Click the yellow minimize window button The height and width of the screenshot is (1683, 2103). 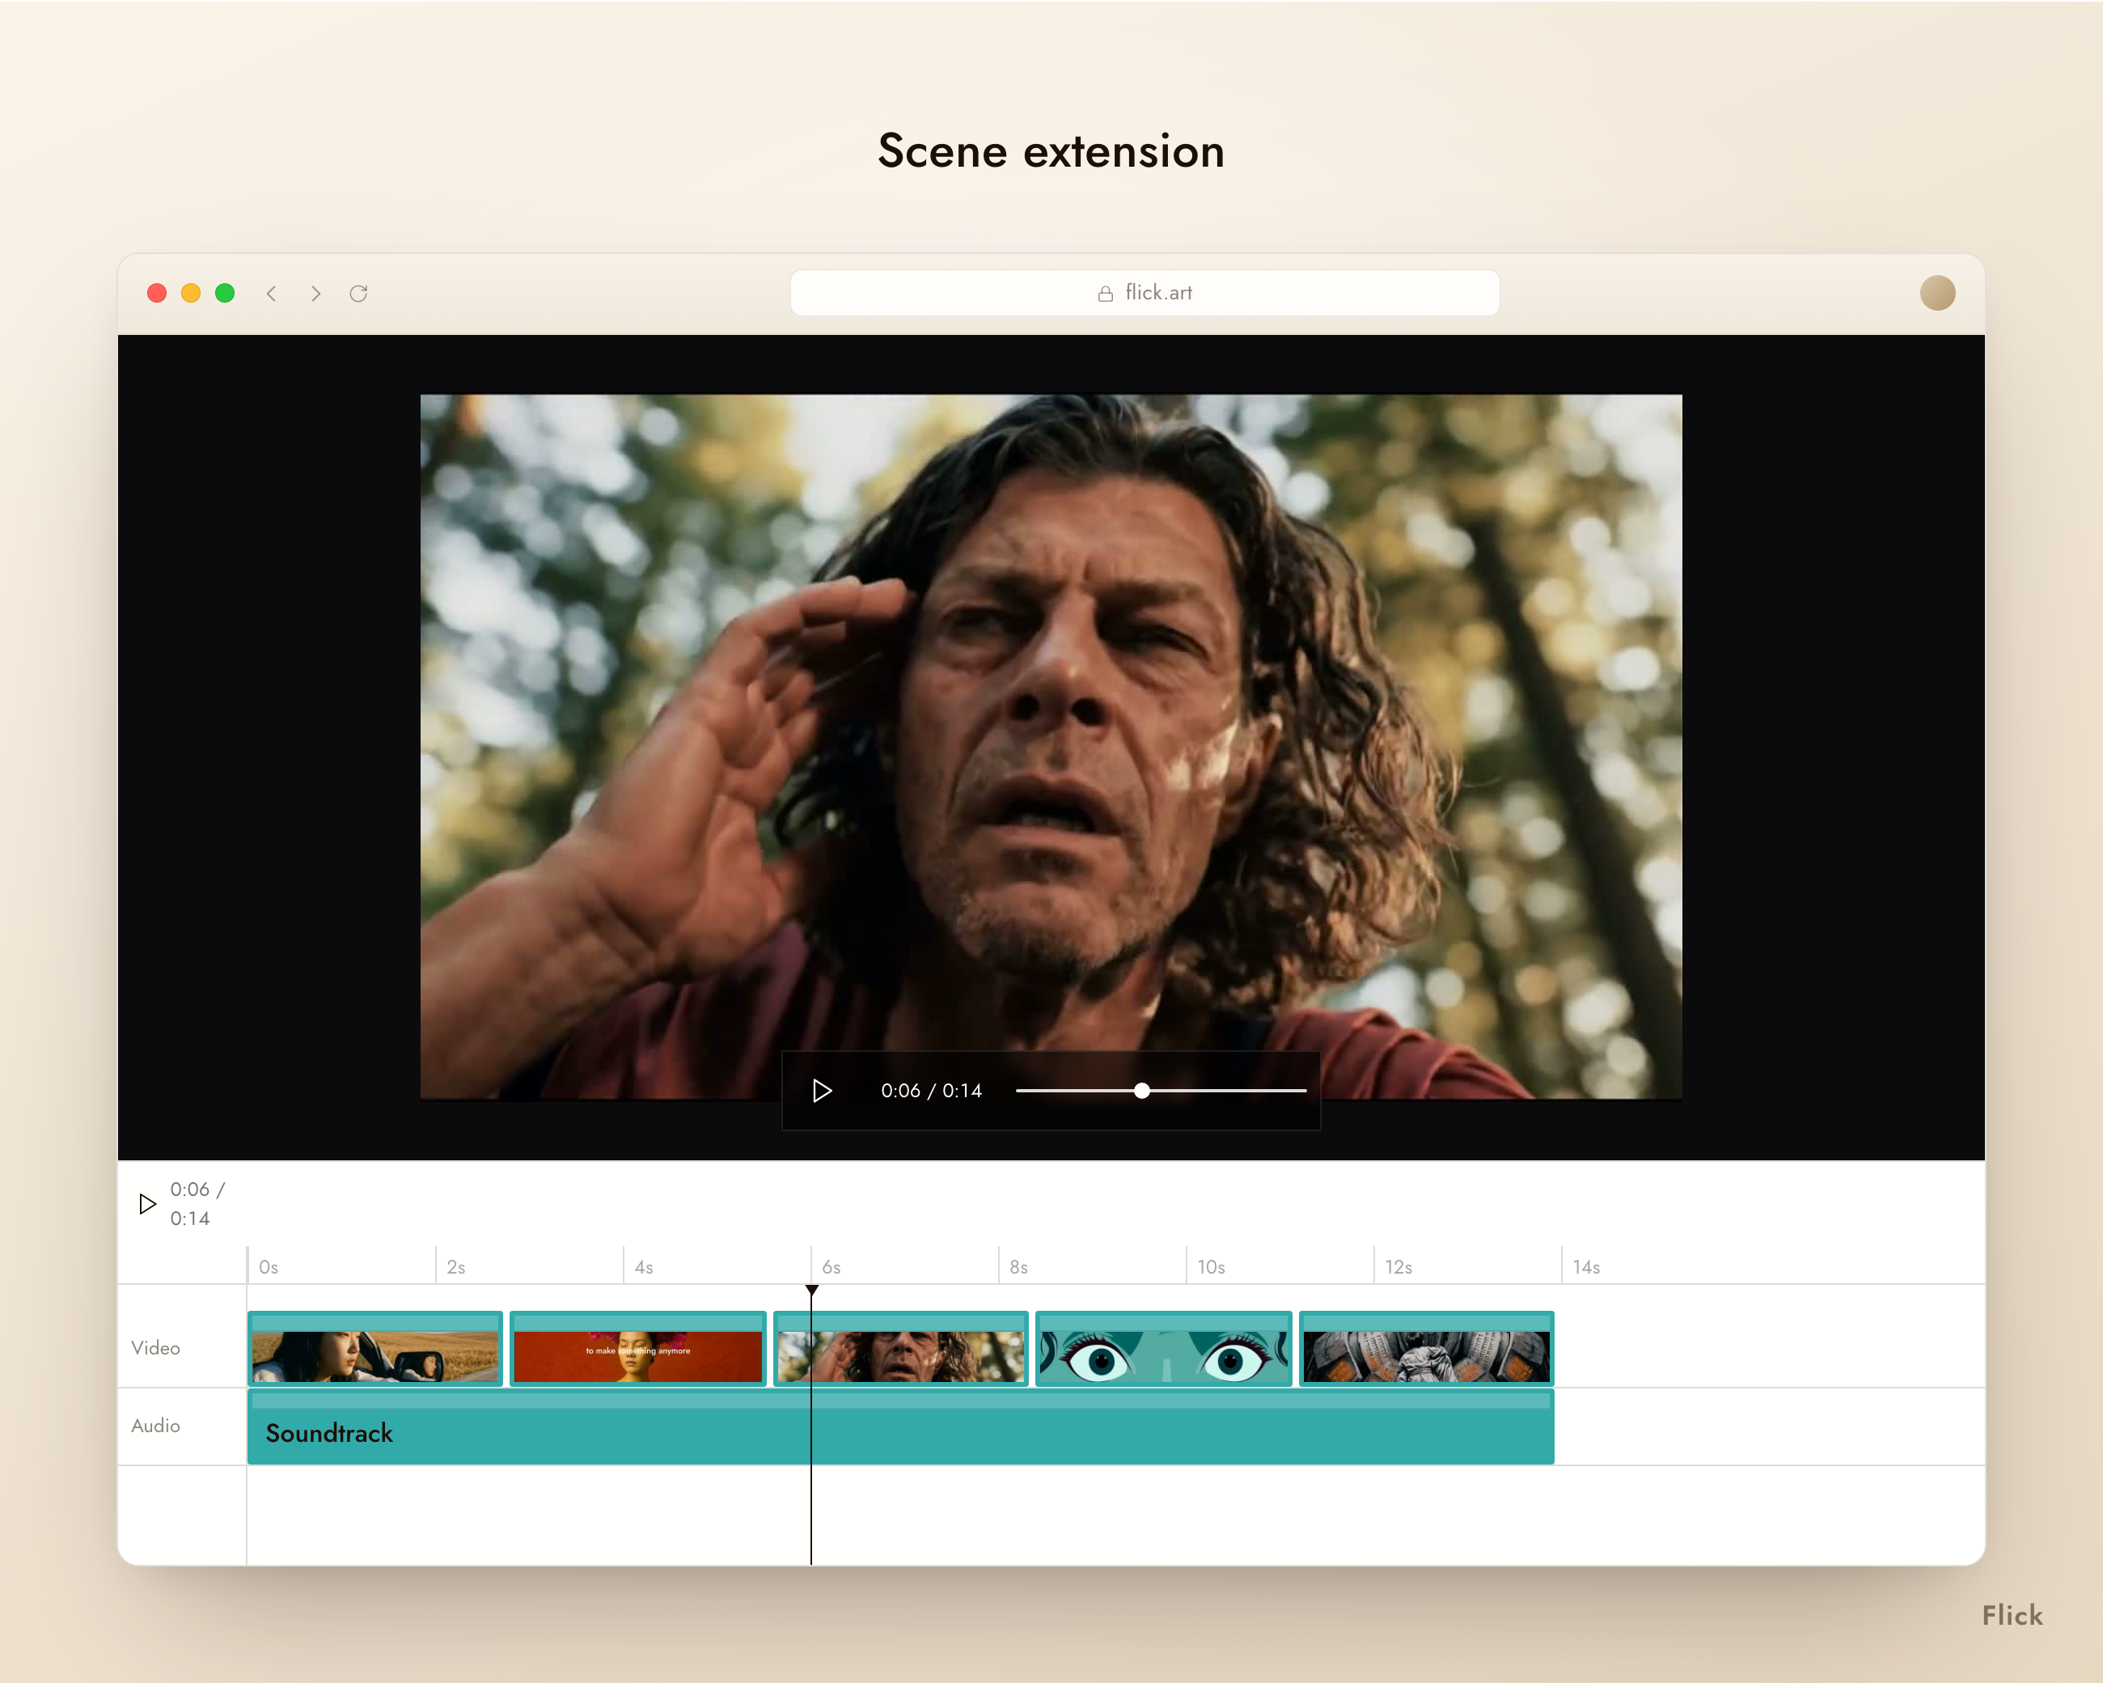191,293
